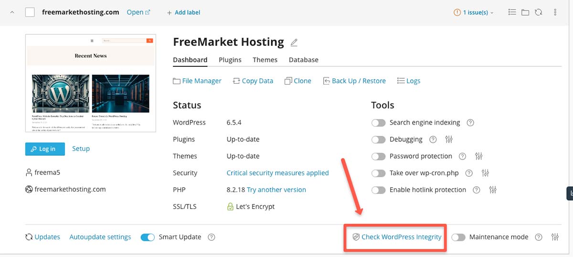This screenshot has width=573, height=257.
Task: Switch to the Database tab
Action: [304, 60]
